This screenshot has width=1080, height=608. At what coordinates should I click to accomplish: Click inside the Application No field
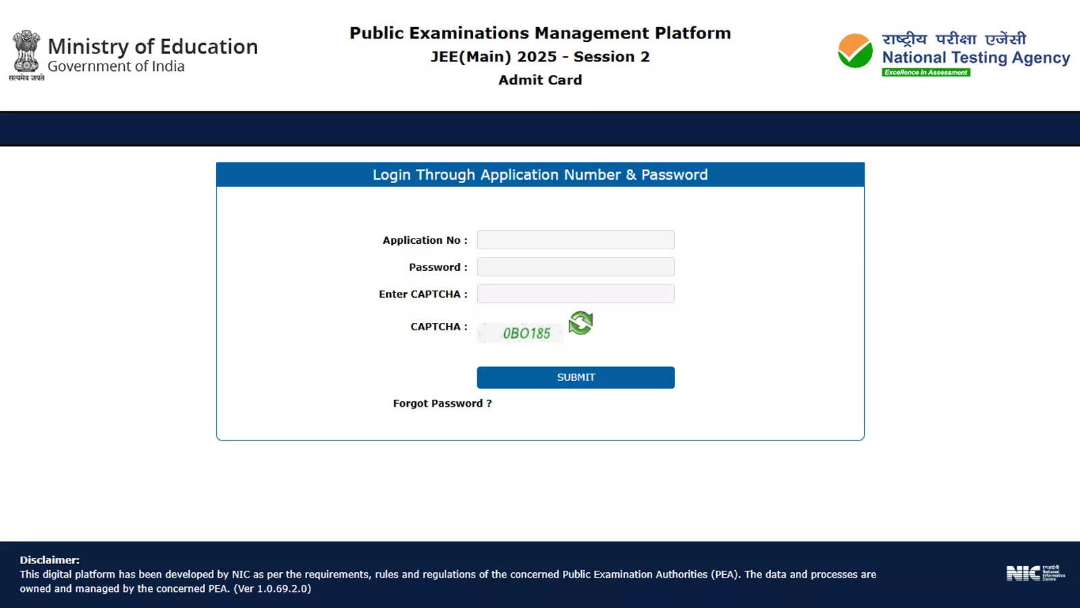point(575,239)
